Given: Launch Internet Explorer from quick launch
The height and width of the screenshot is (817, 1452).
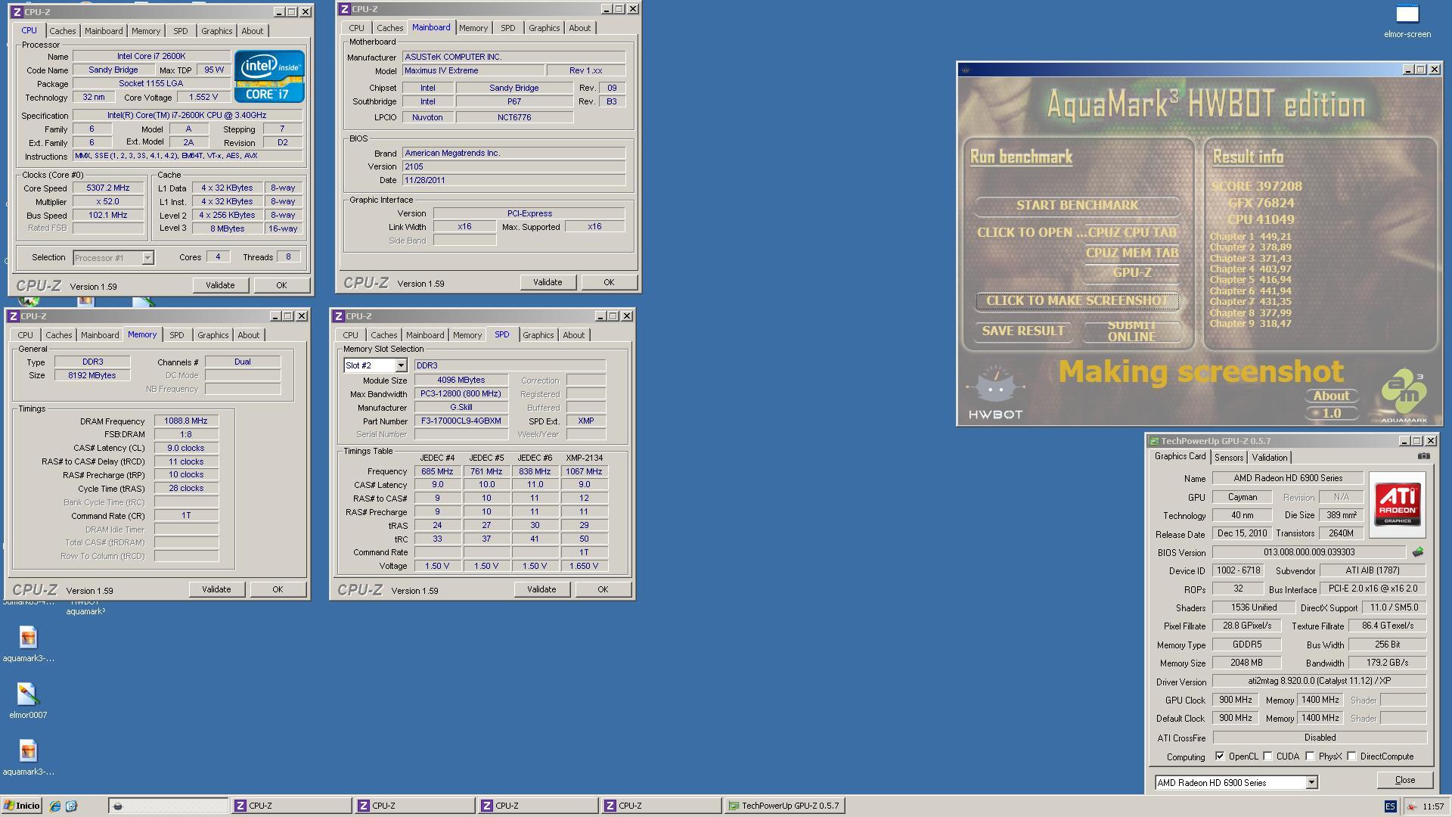Looking at the screenshot, I should 55,806.
